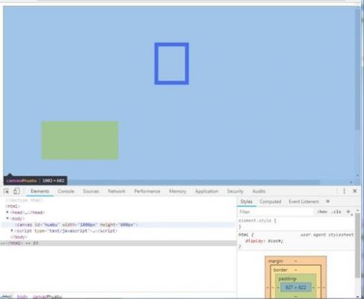Image resolution: width=364 pixels, height=299 pixels.
Task: Click the page scroll down arrow
Action: (357, 176)
